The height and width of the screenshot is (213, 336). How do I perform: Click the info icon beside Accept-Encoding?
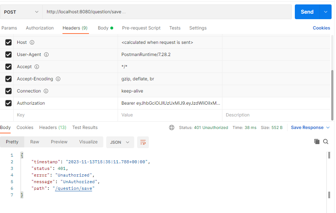pyautogui.click(x=58, y=78)
